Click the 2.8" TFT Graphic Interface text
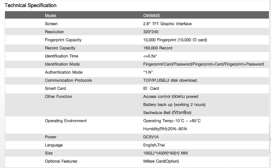This screenshot has width=271, height=168. [x=167, y=24]
